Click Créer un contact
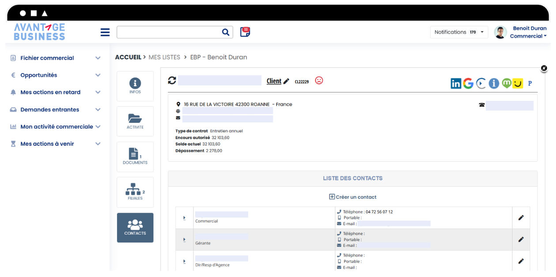This screenshot has height=277, width=556. [x=352, y=197]
